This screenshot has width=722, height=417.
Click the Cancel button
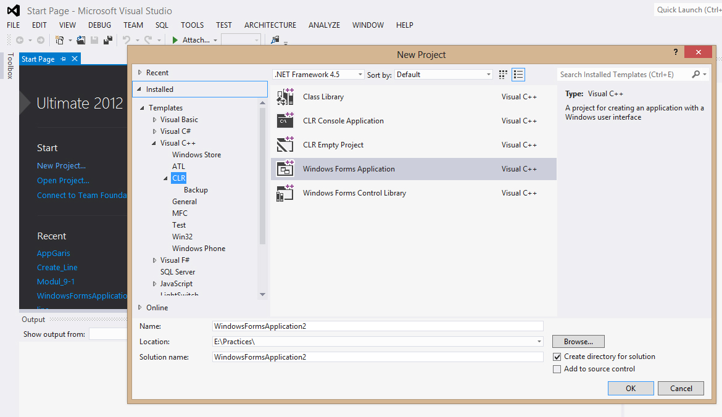click(x=681, y=389)
